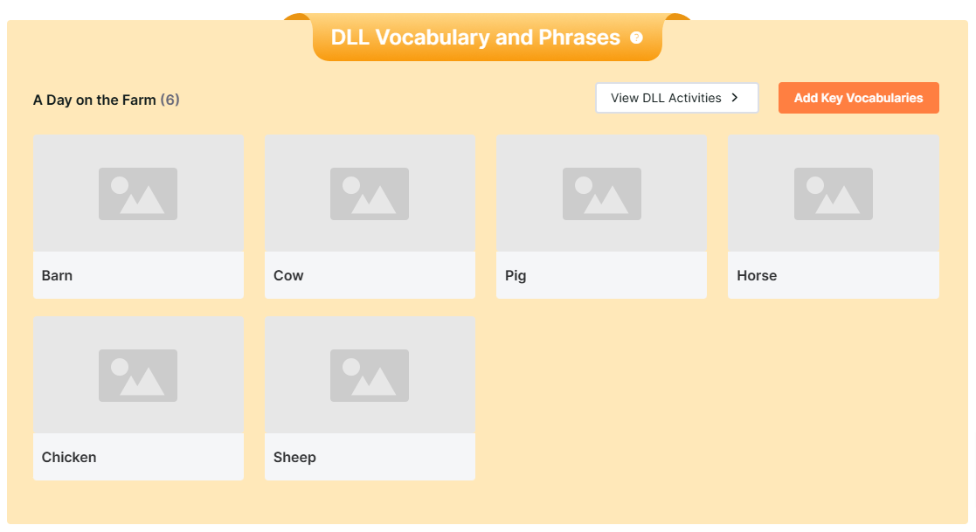The image size is (976, 532).
Task: Select the Chicken vocabulary card label
Action: click(x=69, y=458)
